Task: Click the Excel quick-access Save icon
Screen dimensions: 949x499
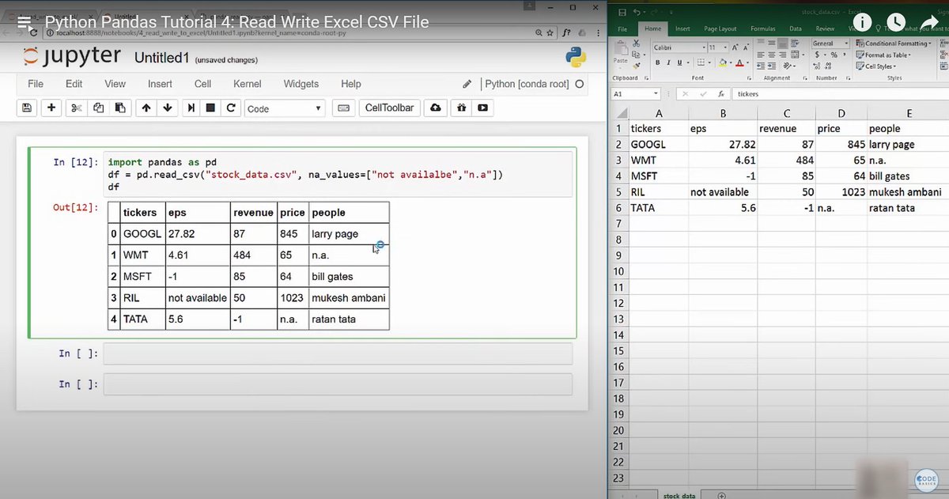Action: coord(622,13)
